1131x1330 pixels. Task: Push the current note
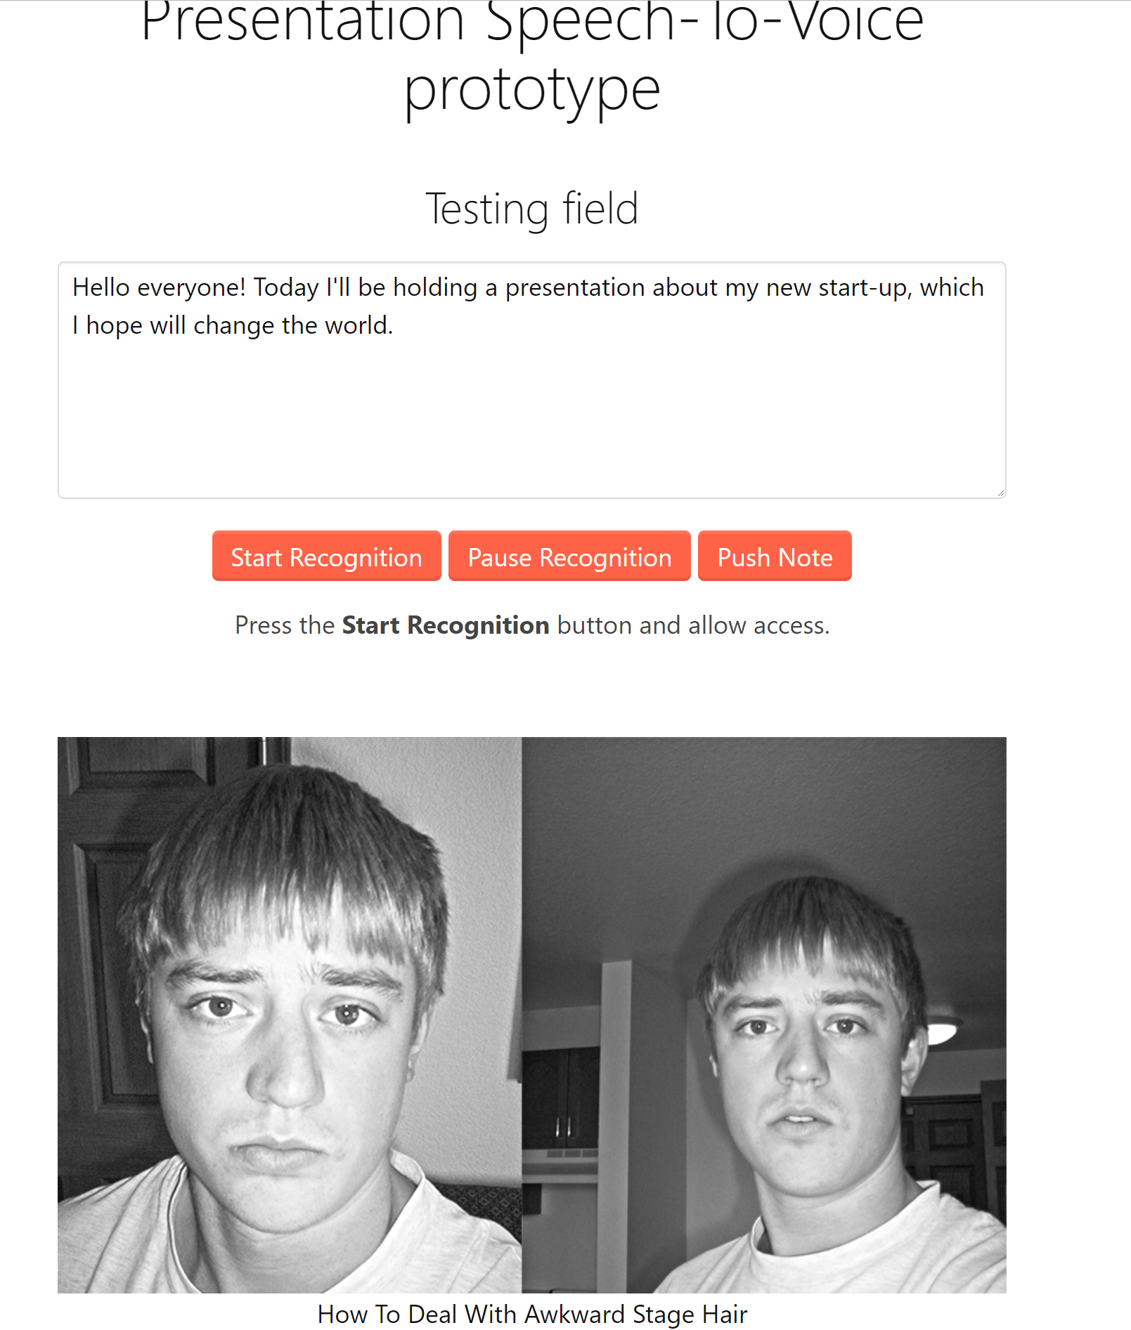point(775,556)
